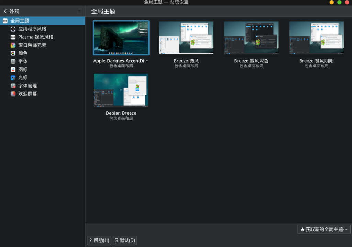The width and height of the screenshot is (352, 247).
Task: Select 全局主题 in the sidebar
Action: tap(43, 21)
